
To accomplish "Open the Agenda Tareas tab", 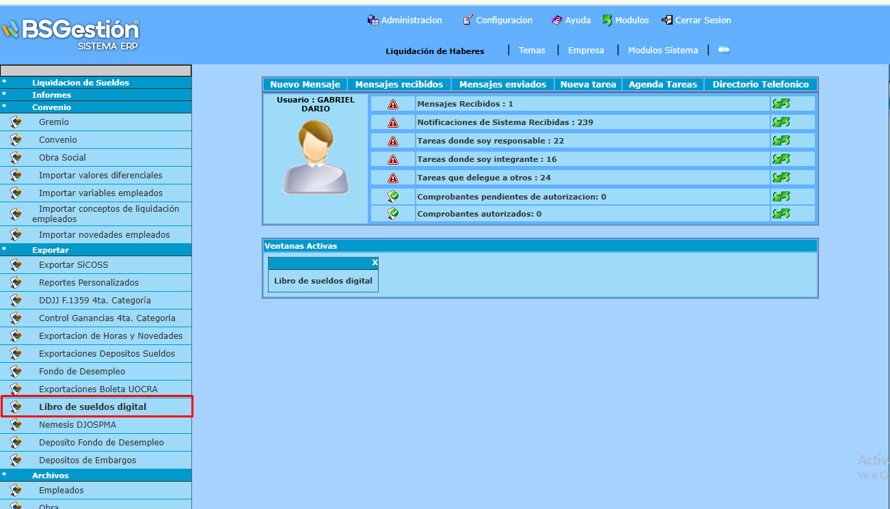I will click(662, 85).
